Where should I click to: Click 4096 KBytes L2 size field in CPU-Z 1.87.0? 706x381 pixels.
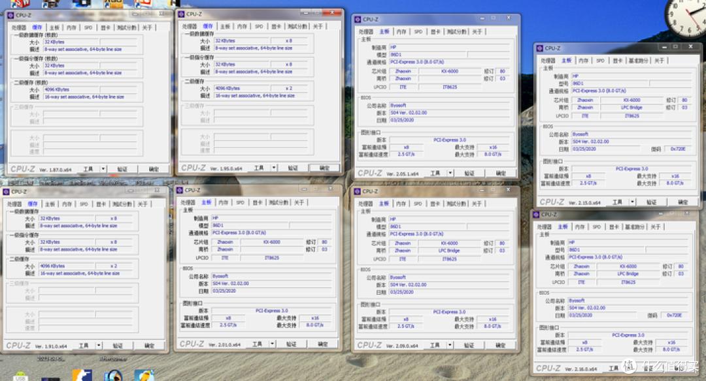click(x=71, y=90)
